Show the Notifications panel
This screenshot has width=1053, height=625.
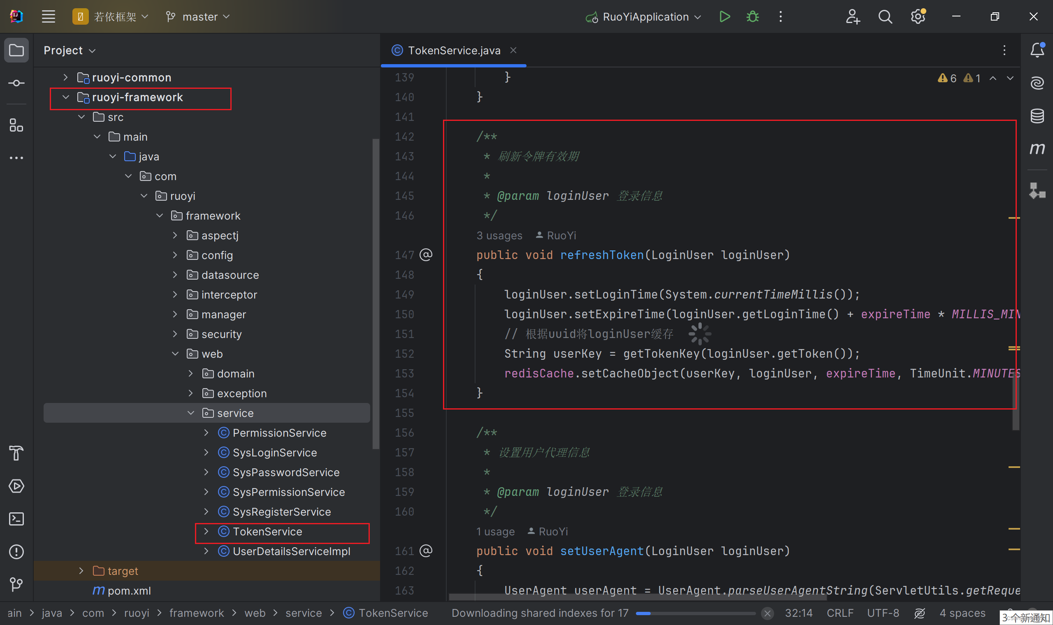pyautogui.click(x=1037, y=50)
